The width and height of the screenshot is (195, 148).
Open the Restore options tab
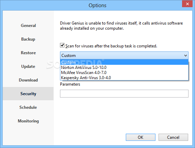28,53
